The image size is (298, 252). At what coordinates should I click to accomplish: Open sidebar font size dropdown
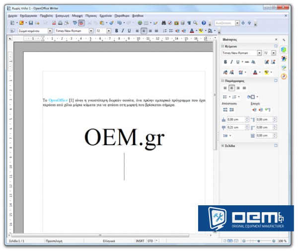point(274,53)
